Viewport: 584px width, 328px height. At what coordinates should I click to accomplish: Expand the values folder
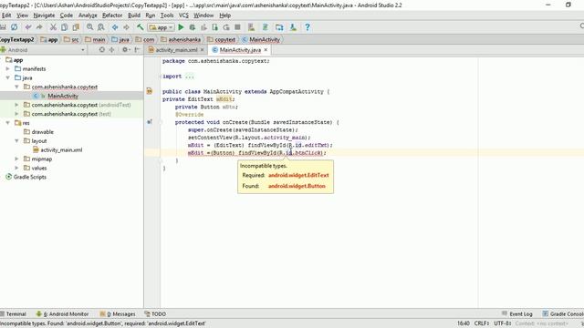click(x=16, y=168)
